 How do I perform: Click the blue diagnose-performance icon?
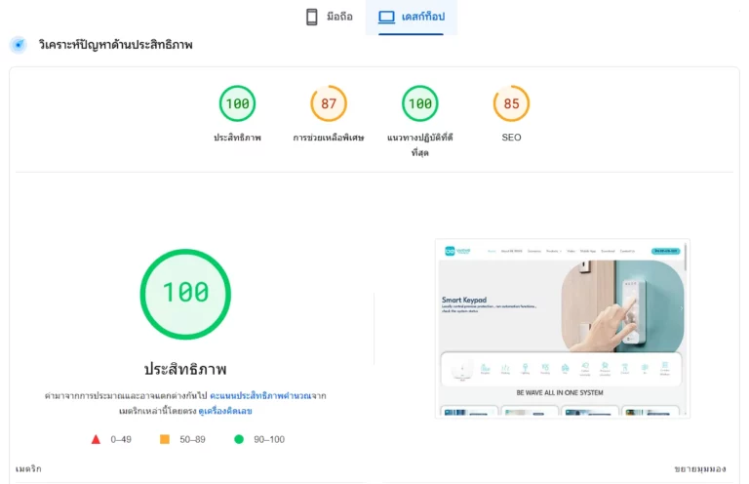click(19, 45)
